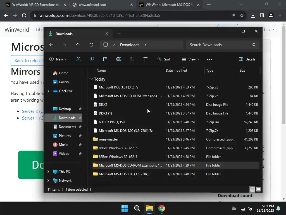Viewport: 286px width, 215px height.
Task: Bookmark this page with the star icon
Action: [242, 16]
